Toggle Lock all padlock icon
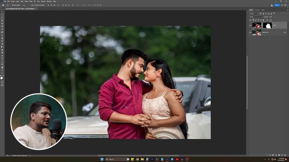Image resolution: width=289 pixels, height=162 pixels. [263, 20]
